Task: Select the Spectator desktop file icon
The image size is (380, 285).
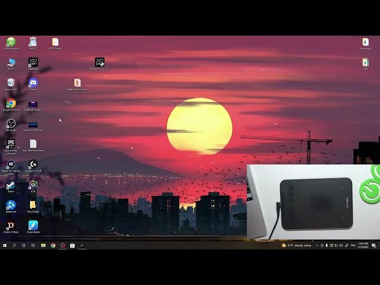Action: pos(33,126)
